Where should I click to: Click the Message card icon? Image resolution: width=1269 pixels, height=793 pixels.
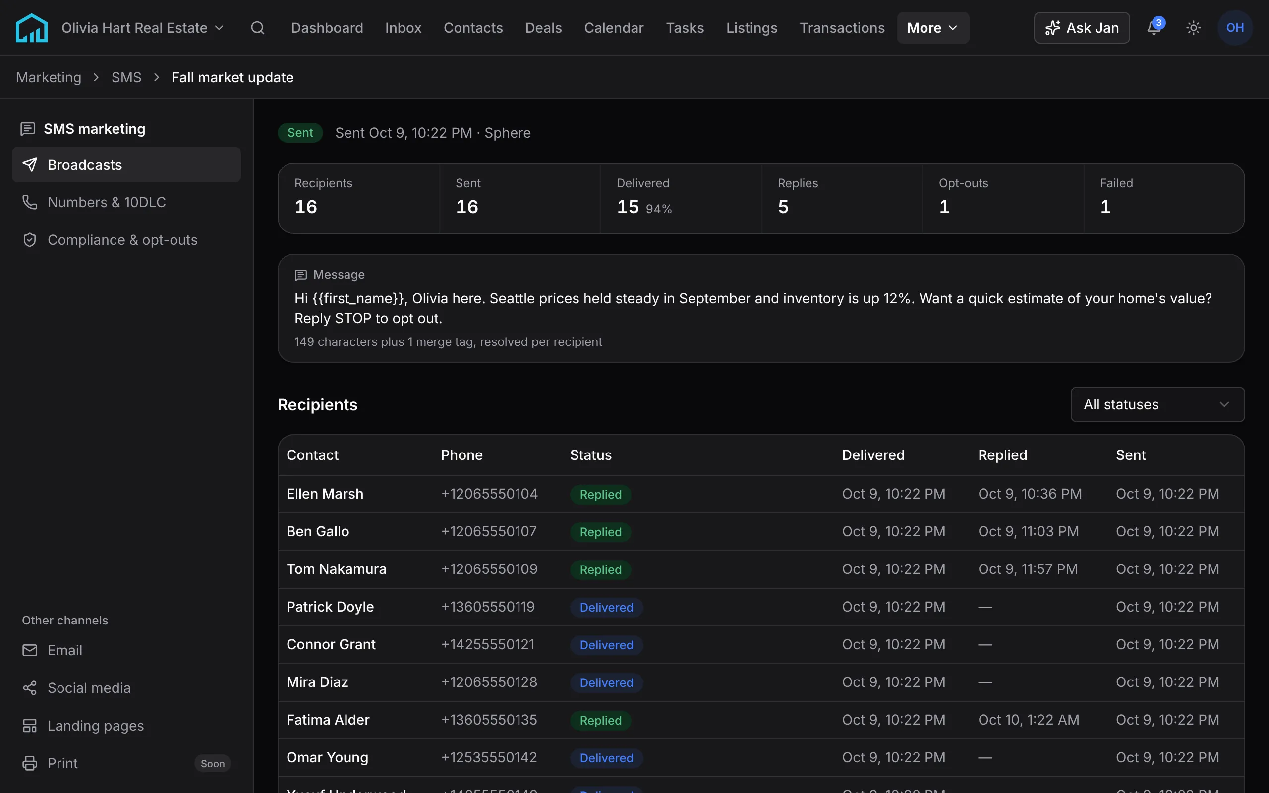coord(300,275)
